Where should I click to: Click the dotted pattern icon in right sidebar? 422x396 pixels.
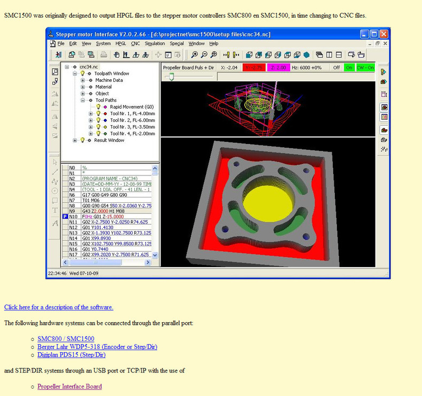click(x=384, y=149)
